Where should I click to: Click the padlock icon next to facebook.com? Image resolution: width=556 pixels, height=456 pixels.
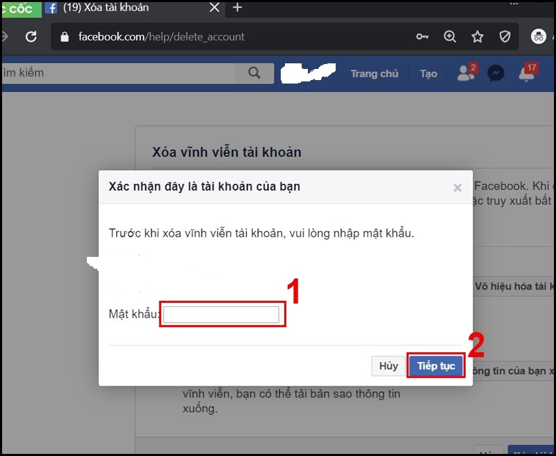(x=65, y=36)
